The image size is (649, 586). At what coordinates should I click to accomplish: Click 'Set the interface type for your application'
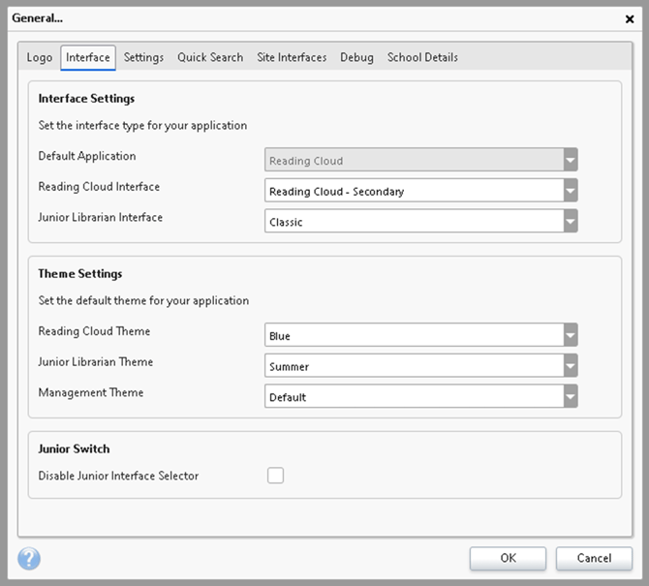[x=142, y=125]
